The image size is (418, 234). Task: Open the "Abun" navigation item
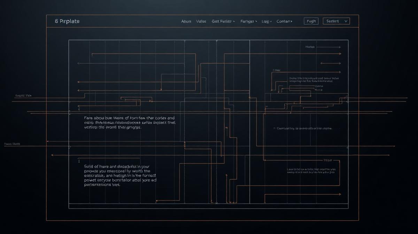(x=186, y=21)
